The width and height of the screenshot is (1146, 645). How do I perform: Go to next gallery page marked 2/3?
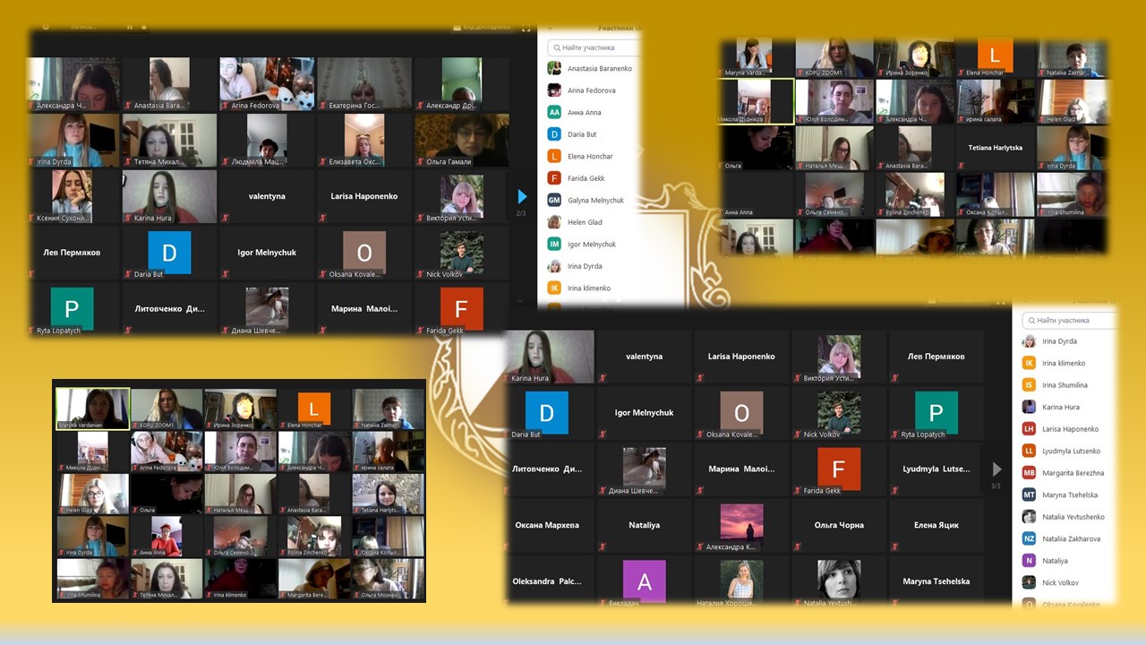522,196
